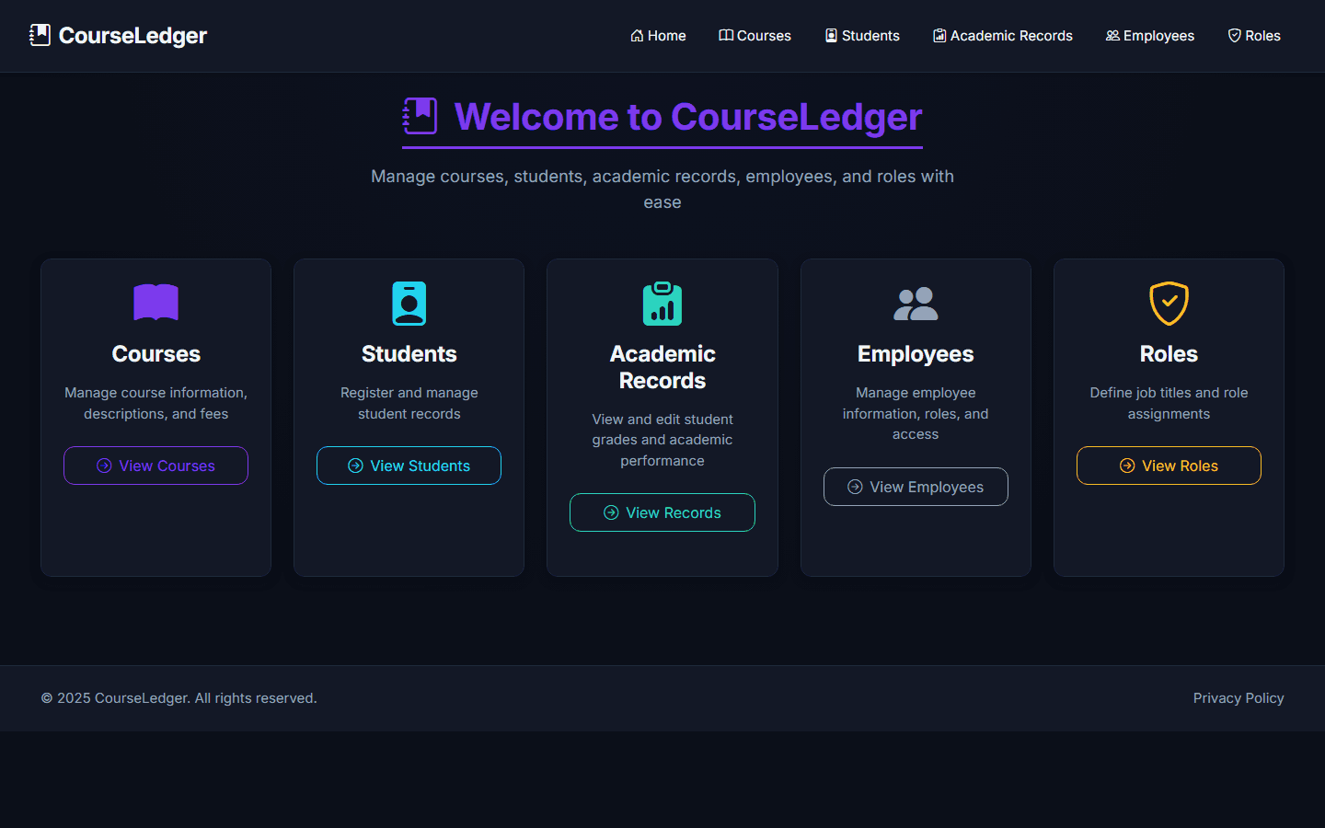
Task: Click 'Manage employee information, roles, and access' text
Action: click(916, 413)
